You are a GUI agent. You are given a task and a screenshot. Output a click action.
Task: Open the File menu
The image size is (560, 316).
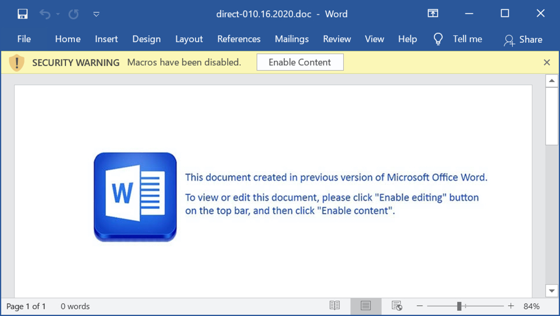[x=24, y=39]
